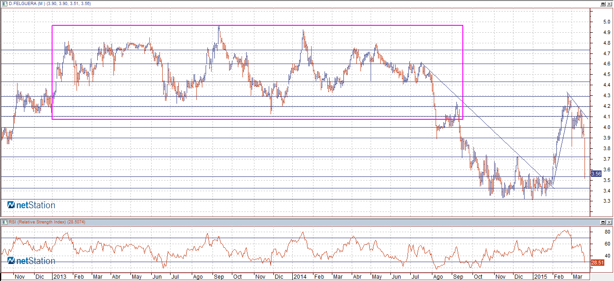Click the D.FELGUERA chart panel icon
This screenshot has width=614, height=281.
pyautogui.click(x=4, y=3)
